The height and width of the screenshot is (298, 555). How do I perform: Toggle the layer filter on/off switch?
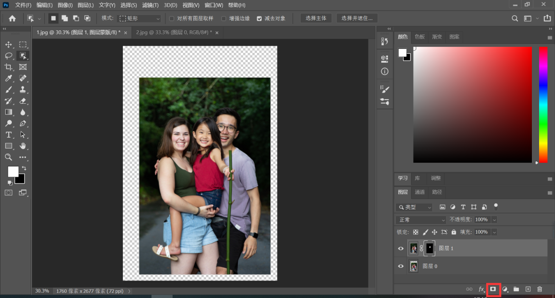click(x=496, y=207)
